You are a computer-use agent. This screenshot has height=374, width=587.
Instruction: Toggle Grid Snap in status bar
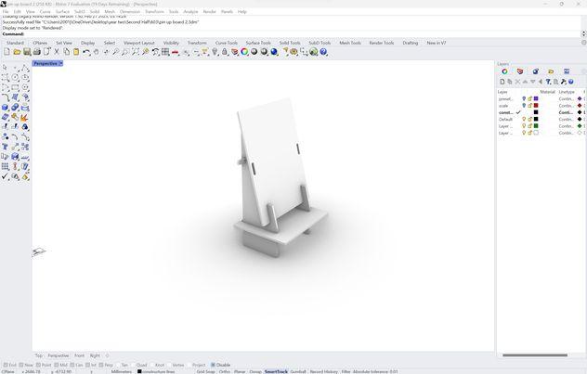206,372
